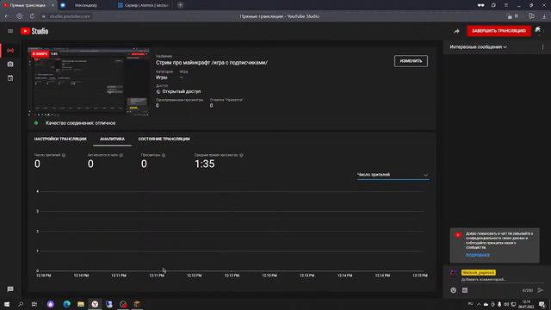Open the chat three-dot options menu
This screenshot has height=310, width=551.
point(542,47)
